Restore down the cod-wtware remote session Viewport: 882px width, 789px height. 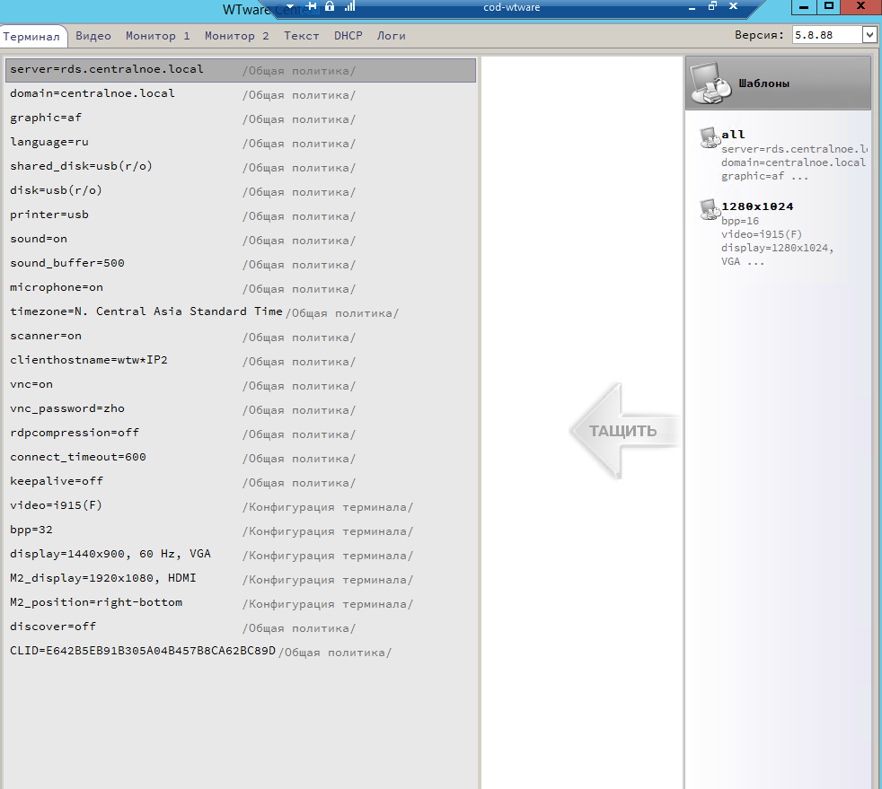(x=712, y=6)
